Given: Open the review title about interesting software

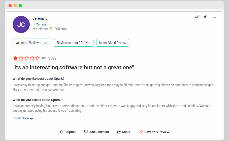Looking at the screenshot, I should pyautogui.click(x=73, y=67).
